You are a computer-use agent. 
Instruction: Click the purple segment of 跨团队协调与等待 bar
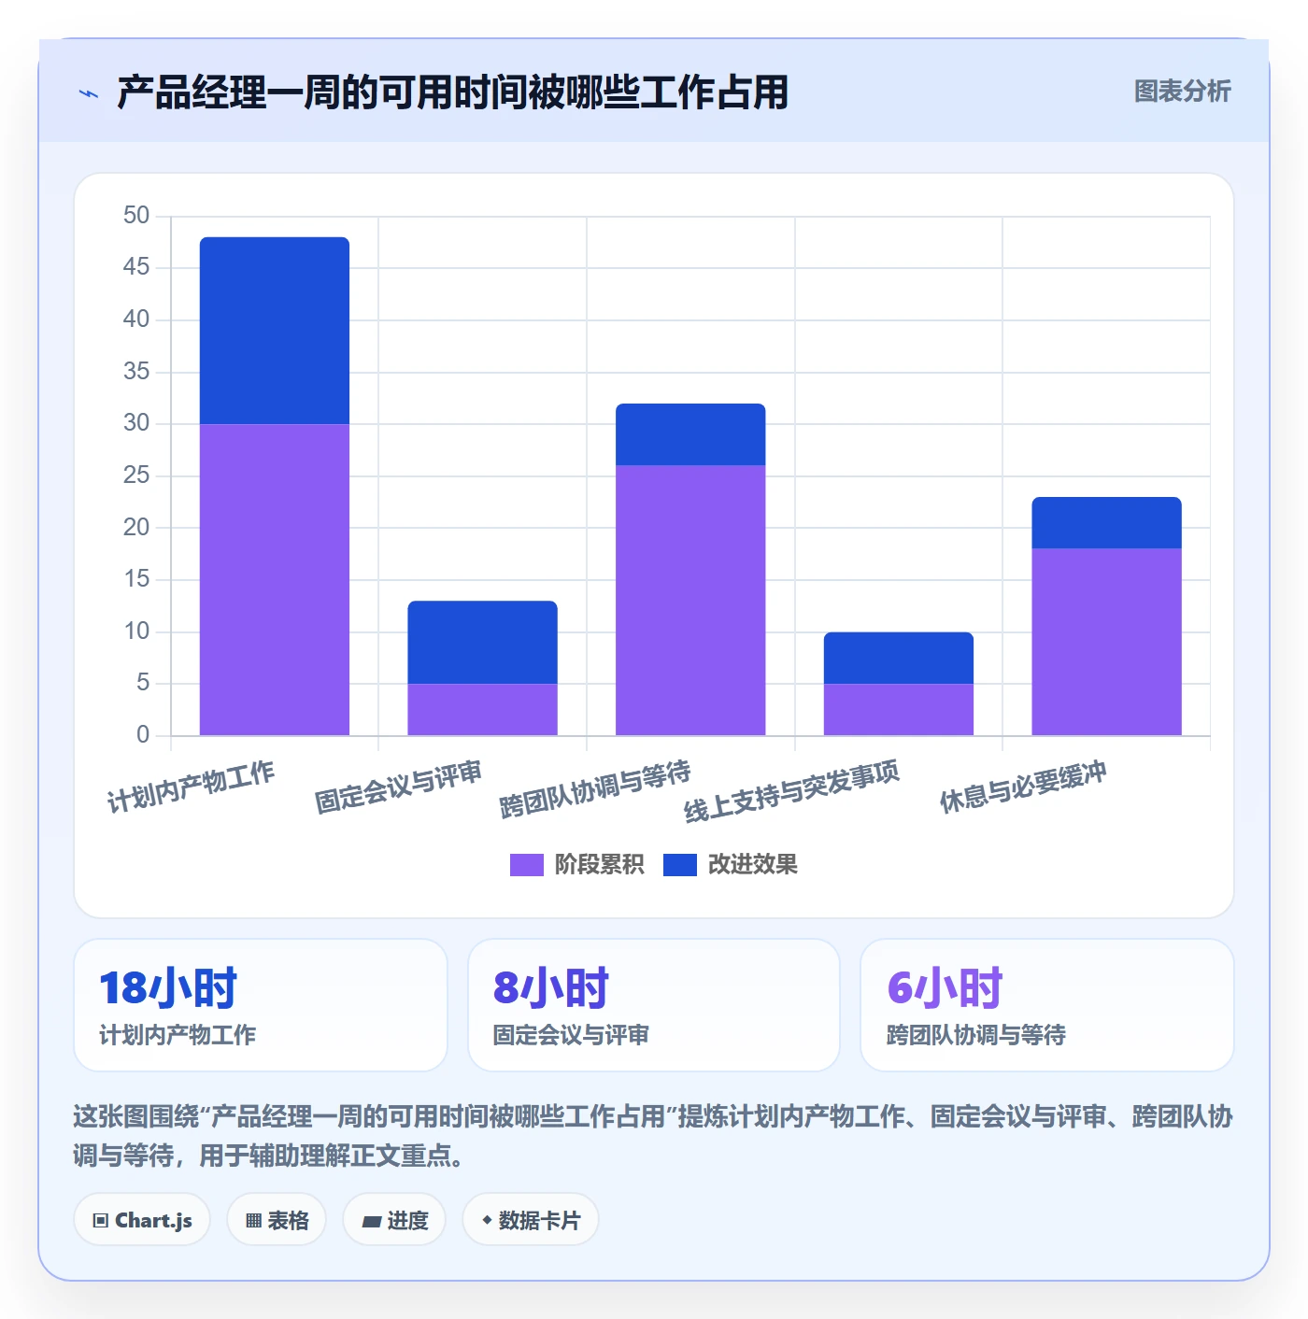click(x=690, y=600)
